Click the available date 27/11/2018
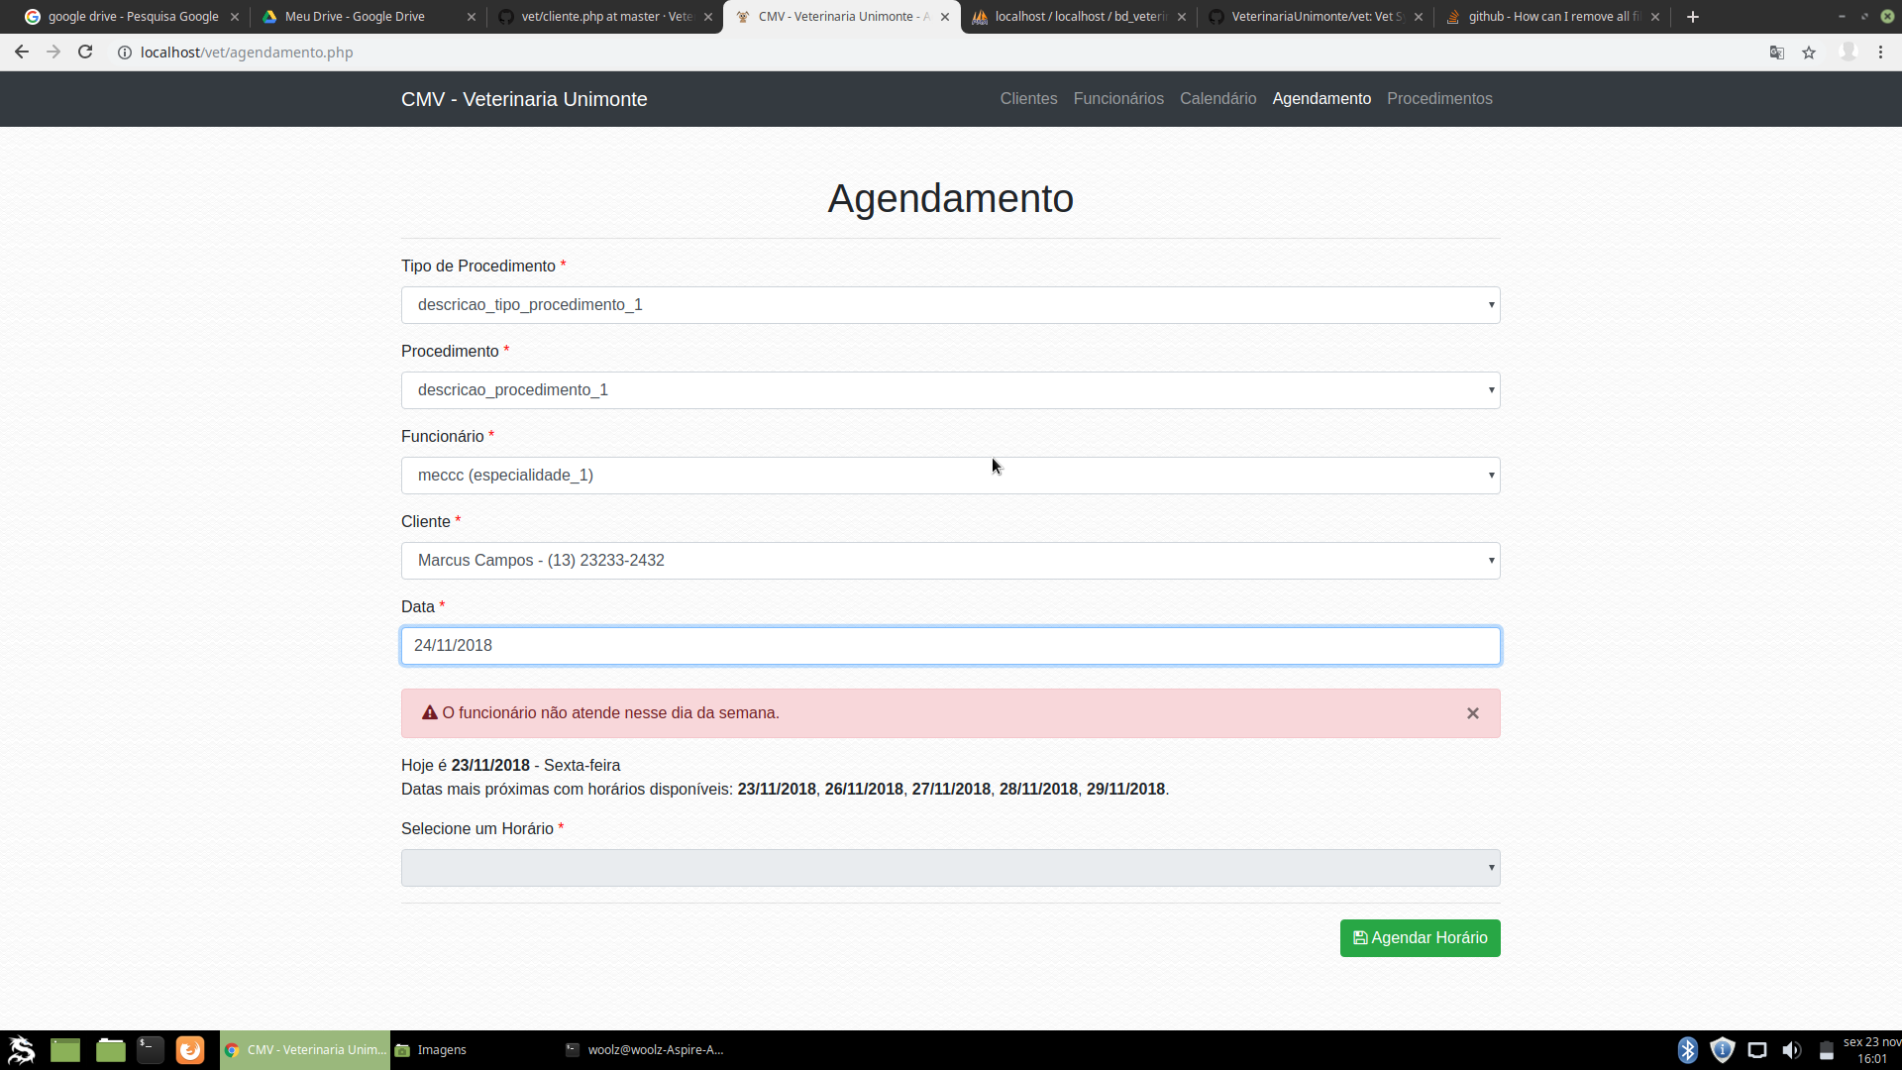 [951, 790]
